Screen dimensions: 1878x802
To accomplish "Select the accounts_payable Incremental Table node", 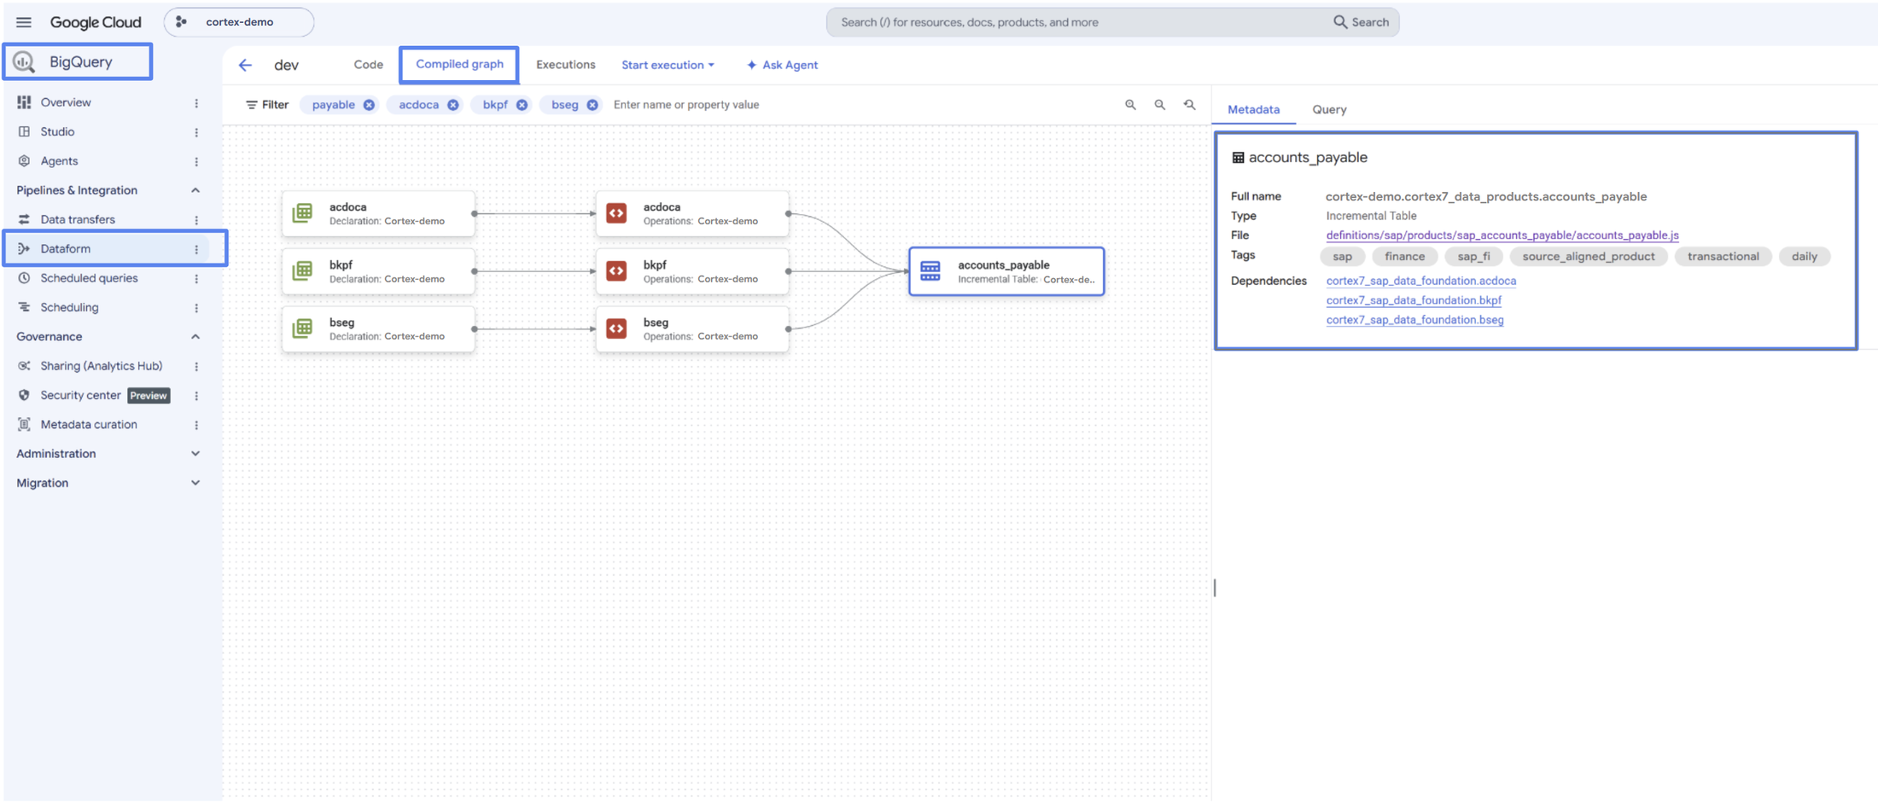I will (1006, 271).
